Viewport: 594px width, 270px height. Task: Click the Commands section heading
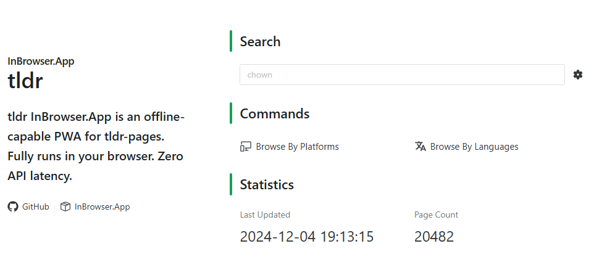pos(275,113)
